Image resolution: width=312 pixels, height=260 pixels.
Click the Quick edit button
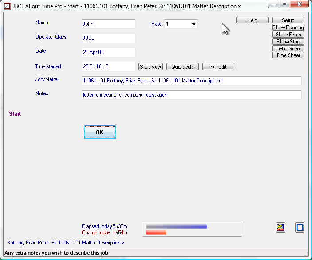click(182, 67)
